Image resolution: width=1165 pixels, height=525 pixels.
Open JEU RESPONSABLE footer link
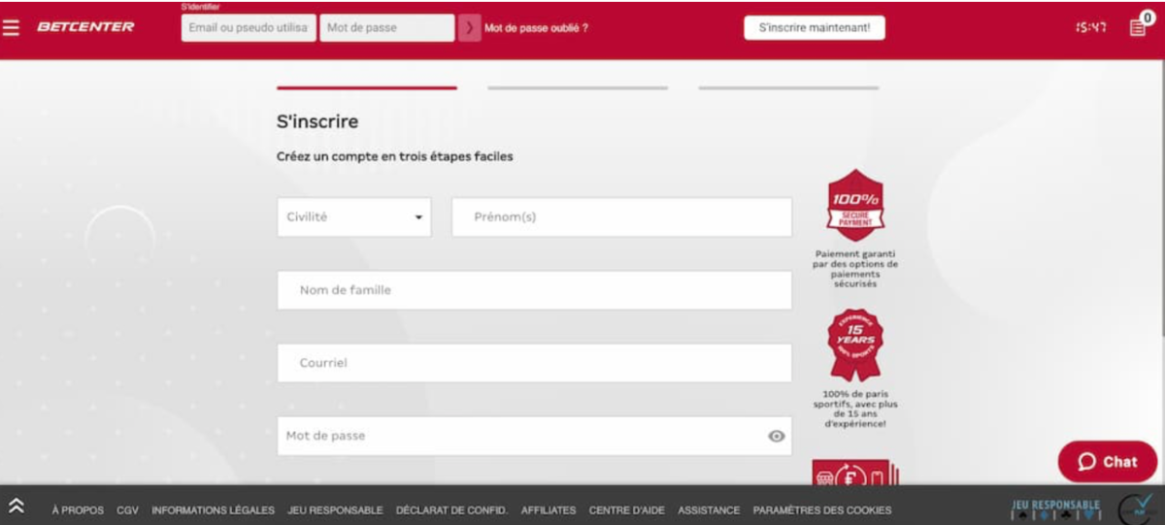335,510
